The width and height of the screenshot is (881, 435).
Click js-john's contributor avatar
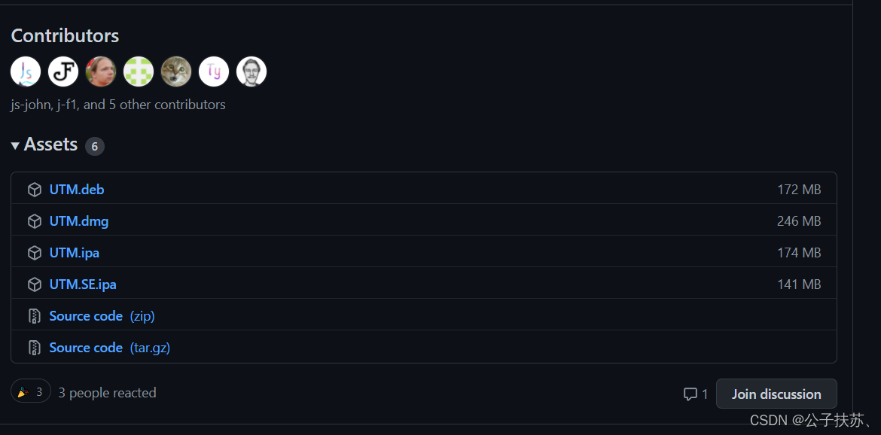(26, 71)
